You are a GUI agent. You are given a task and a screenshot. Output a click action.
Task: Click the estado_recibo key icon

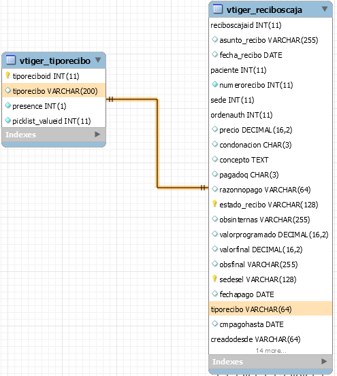[x=214, y=204]
